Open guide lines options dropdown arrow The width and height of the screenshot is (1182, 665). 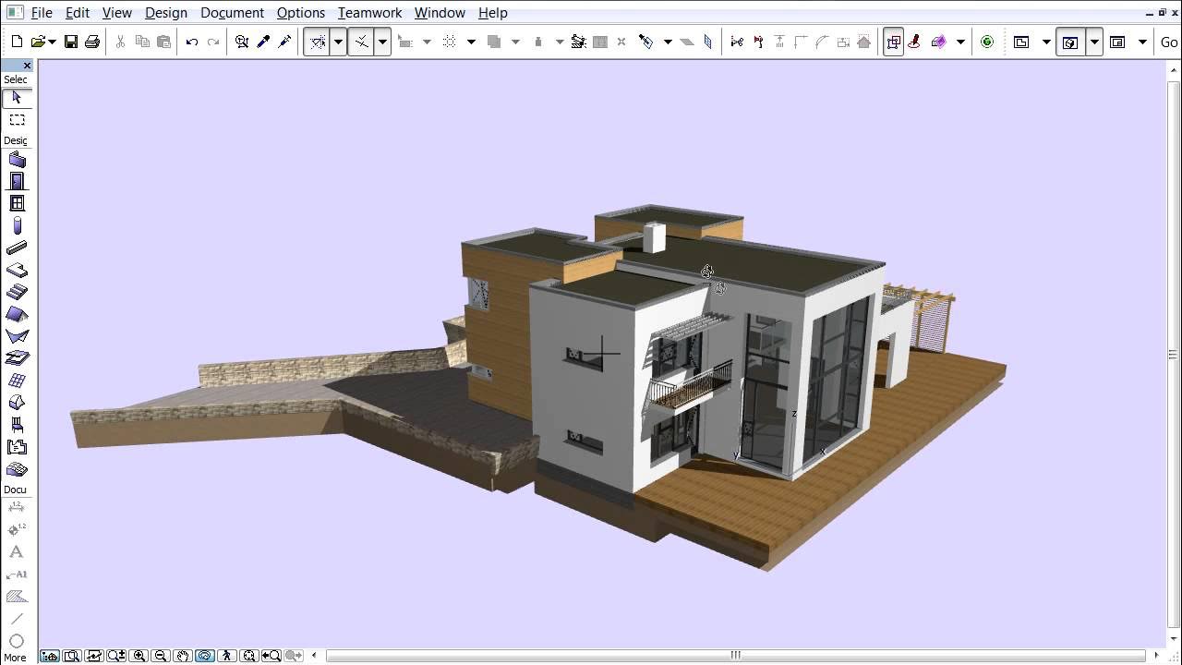click(x=339, y=42)
